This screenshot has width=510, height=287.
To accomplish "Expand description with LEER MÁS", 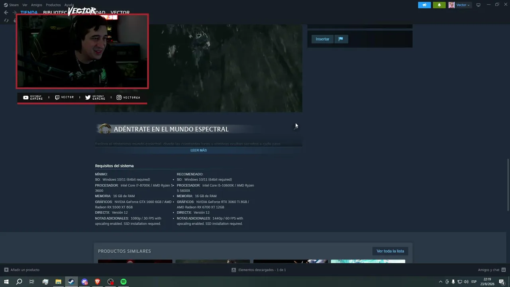I will point(198,150).
